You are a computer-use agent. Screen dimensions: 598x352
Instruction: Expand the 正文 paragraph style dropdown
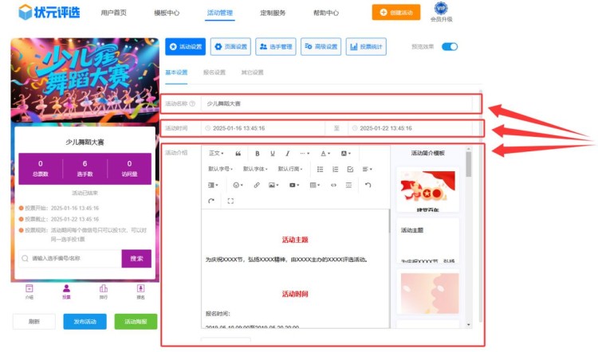216,153
